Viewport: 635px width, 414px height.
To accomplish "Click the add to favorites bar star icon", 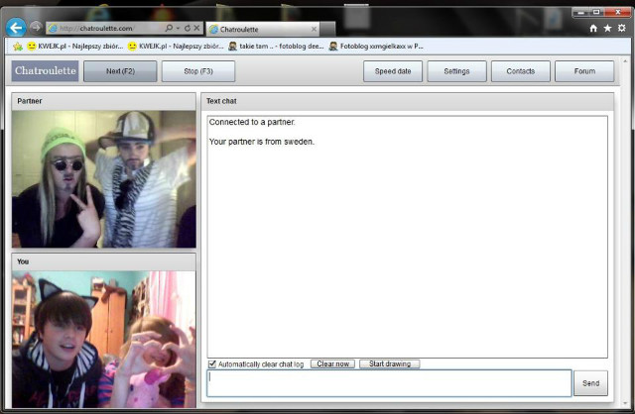I will point(18,47).
